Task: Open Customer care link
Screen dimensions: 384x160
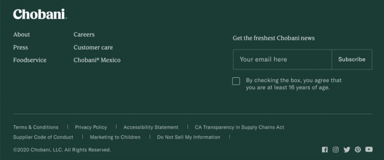Action: [93, 47]
